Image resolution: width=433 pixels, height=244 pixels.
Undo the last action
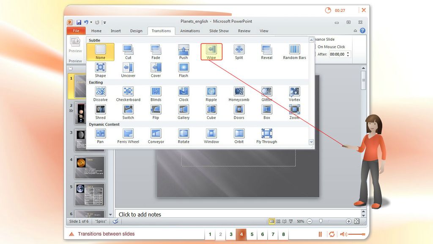86,22
